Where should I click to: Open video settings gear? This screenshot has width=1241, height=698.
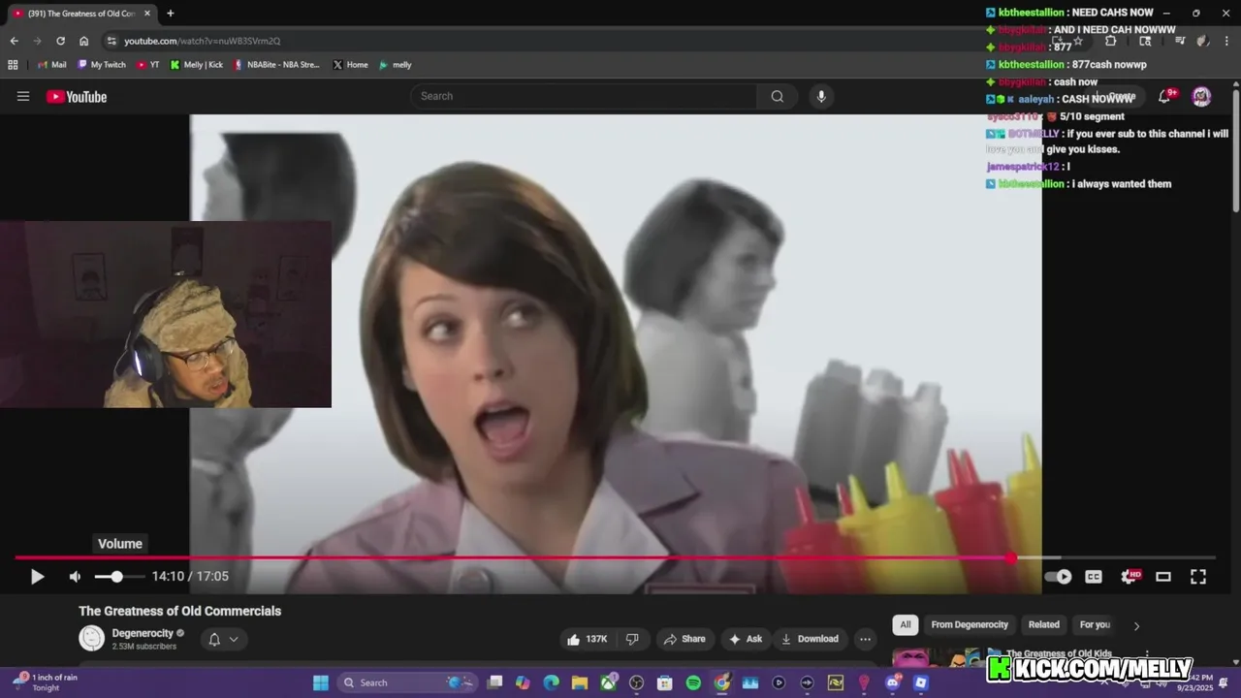click(1130, 577)
